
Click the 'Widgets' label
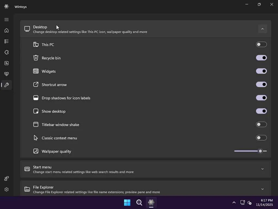(x=49, y=71)
